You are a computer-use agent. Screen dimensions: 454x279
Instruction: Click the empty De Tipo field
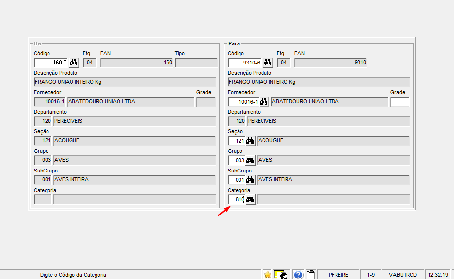[196, 63]
